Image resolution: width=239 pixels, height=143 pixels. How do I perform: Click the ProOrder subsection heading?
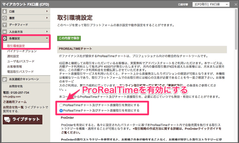(x=67, y=118)
